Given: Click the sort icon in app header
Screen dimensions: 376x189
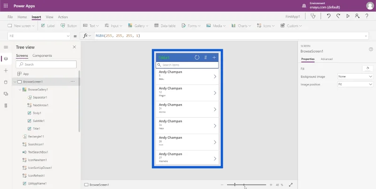Looking at the screenshot, I should (205, 57).
